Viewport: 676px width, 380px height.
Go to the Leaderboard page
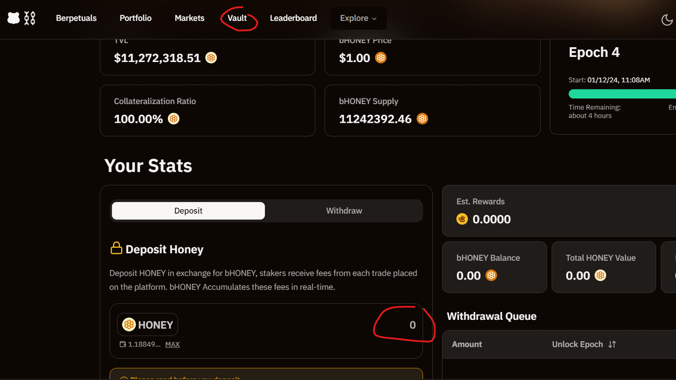[x=293, y=18]
